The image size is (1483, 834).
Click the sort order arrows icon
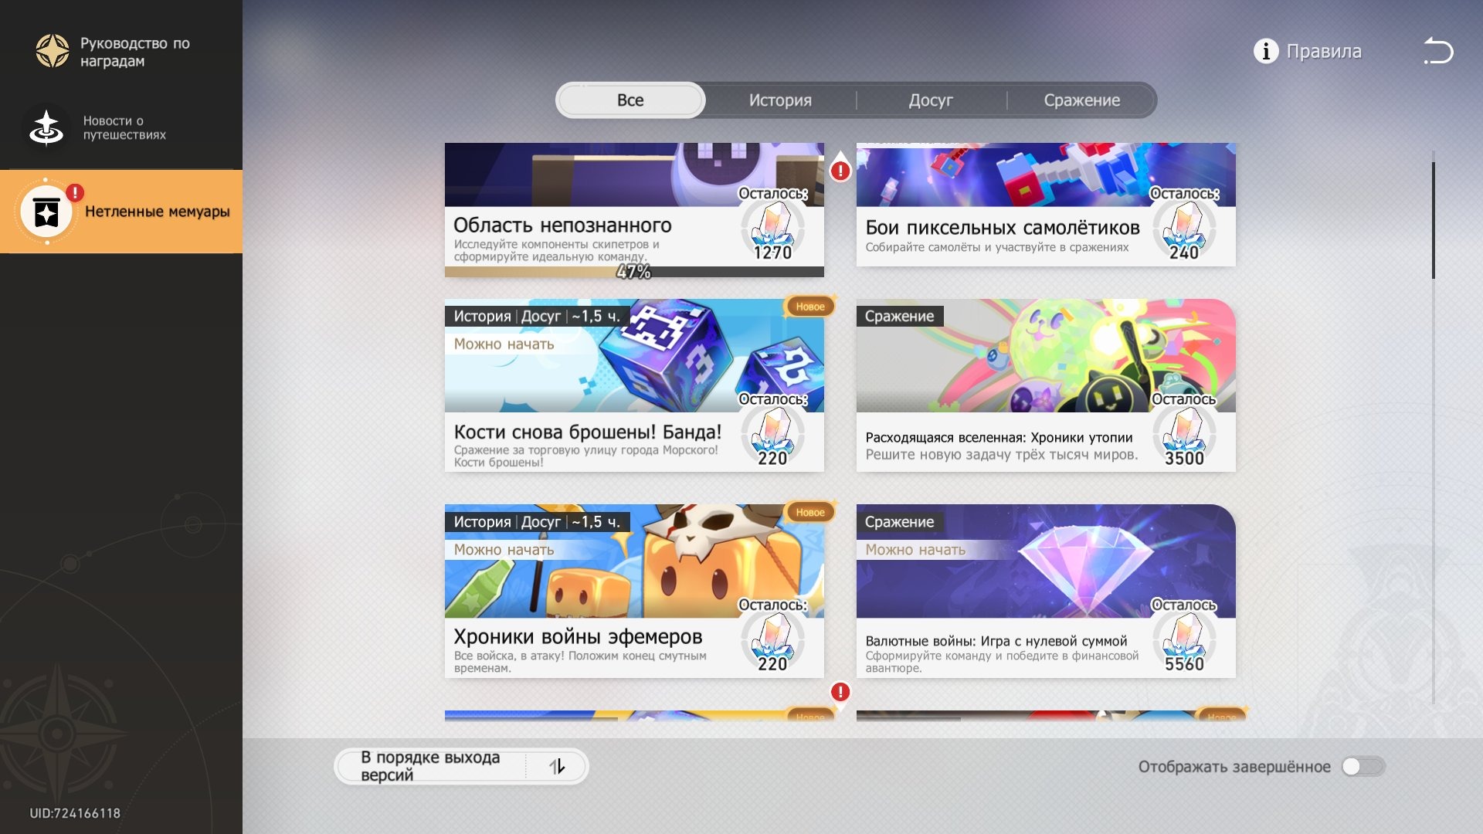pyautogui.click(x=557, y=766)
